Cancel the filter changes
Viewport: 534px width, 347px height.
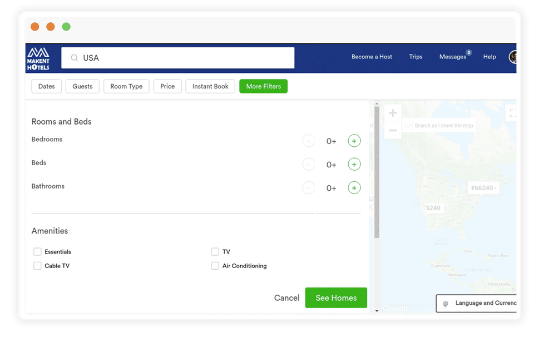coord(287,298)
